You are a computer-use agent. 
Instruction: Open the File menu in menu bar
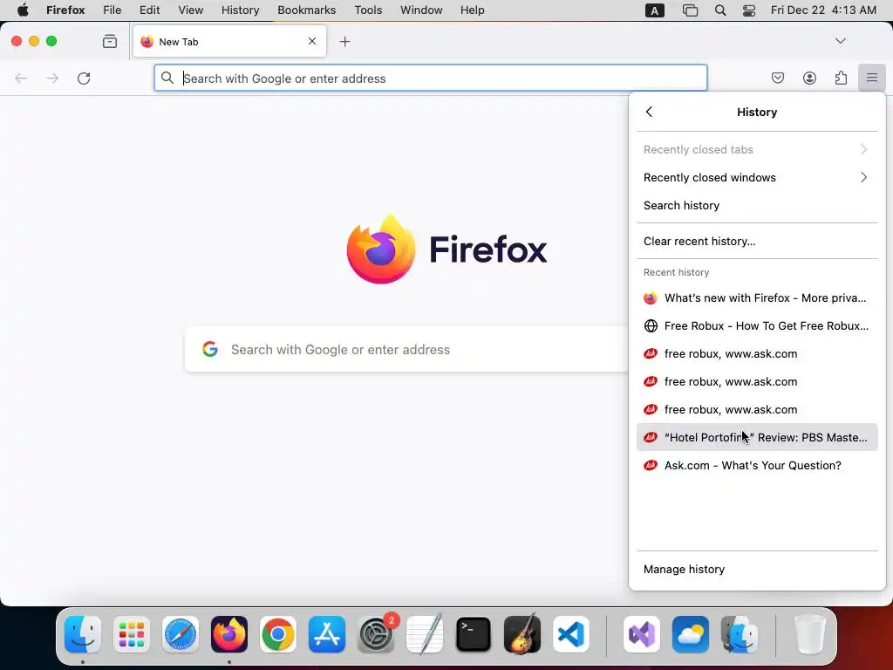(x=112, y=10)
